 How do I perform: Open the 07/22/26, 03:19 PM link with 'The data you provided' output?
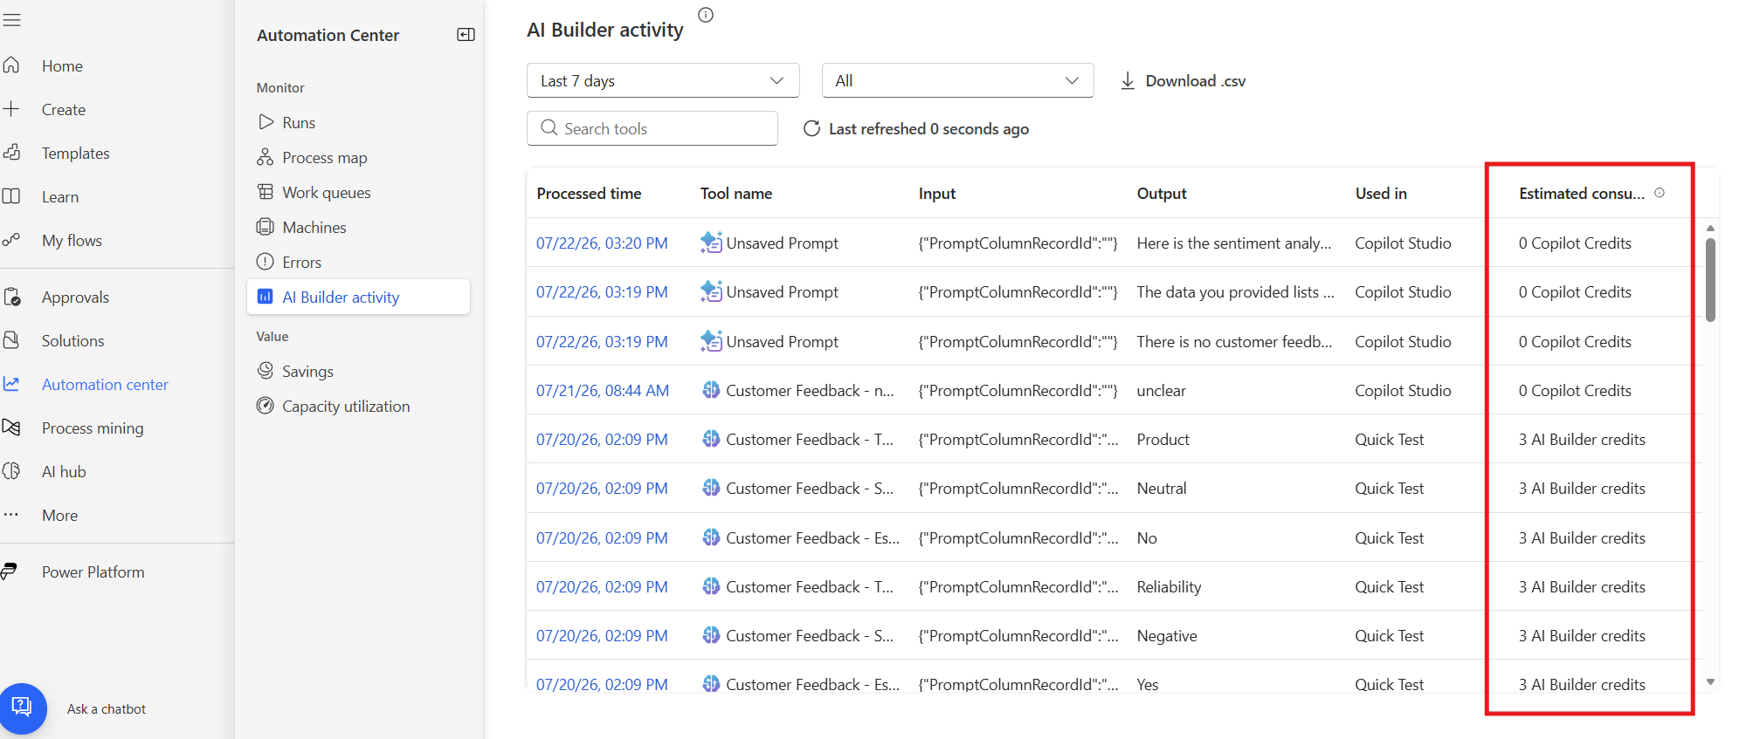click(602, 291)
